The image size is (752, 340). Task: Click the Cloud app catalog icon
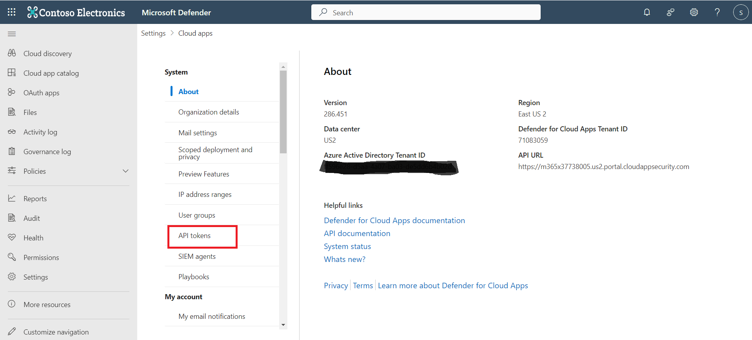pyautogui.click(x=12, y=73)
